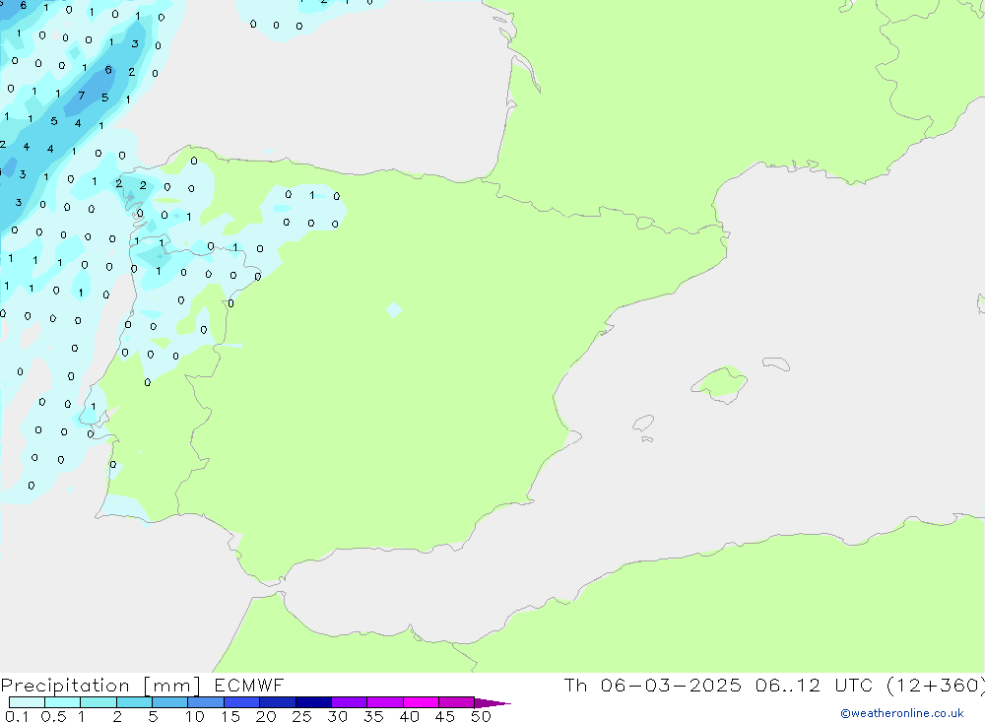Click the 0.5–1 mm legend color swatch
This screenshot has width=985, height=722.
coord(63,702)
